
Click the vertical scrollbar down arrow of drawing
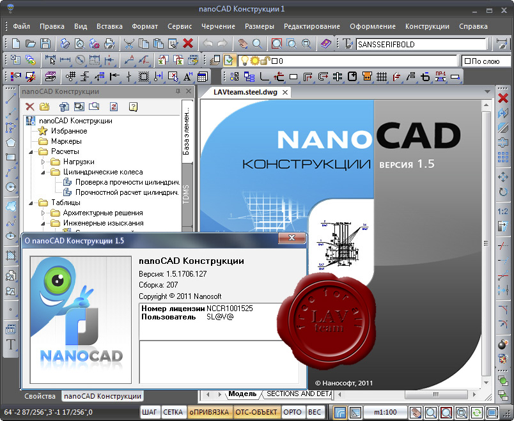tap(486, 383)
